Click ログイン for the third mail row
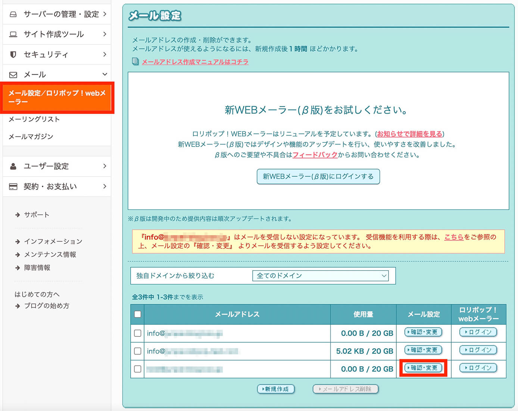The width and height of the screenshot is (518, 411). [x=478, y=368]
